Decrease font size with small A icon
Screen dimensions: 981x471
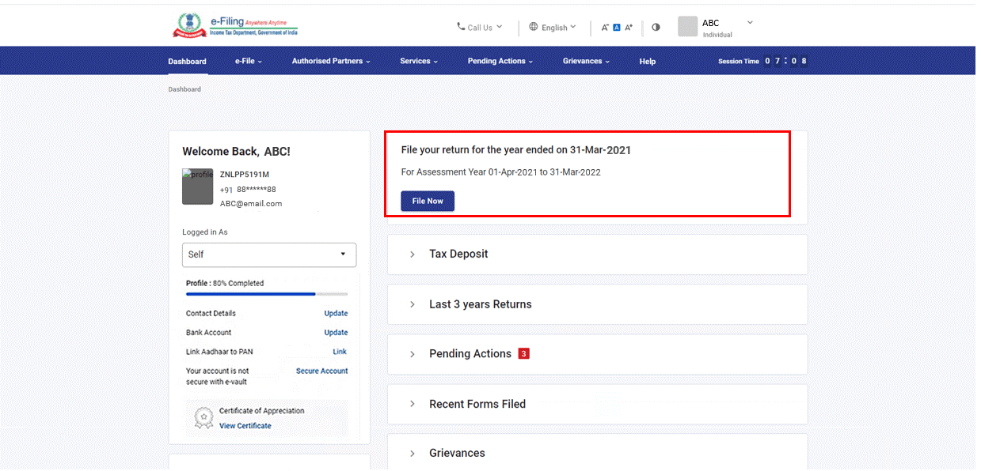tap(605, 28)
